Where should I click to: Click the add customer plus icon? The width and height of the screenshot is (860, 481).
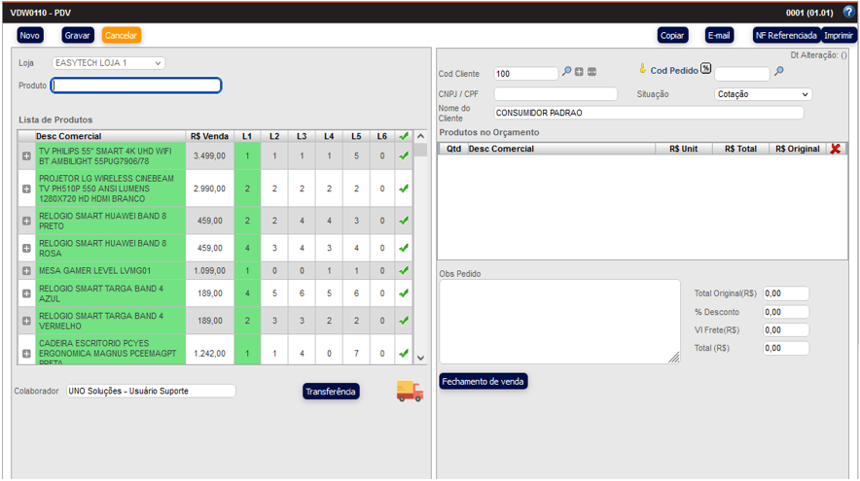pyautogui.click(x=579, y=72)
